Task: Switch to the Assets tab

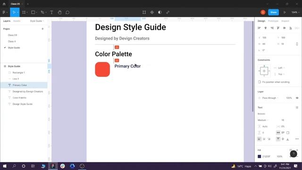Action: 17,21
